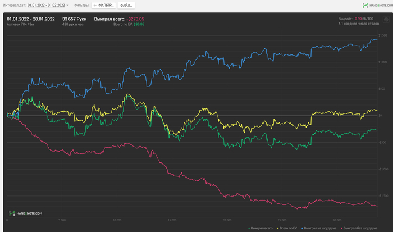Image resolution: width=393 pixels, height=232 pixels.
Task: Toggle the green Выиграл всего legend series
Action: click(261, 228)
